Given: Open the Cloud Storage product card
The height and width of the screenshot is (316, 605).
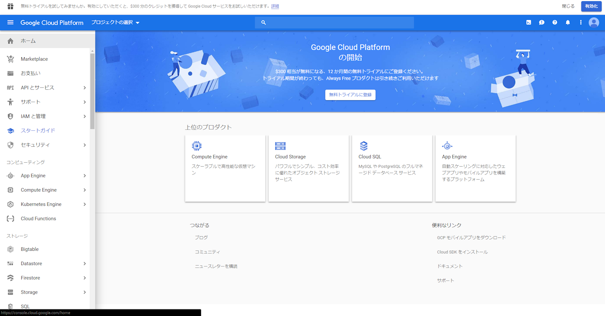Looking at the screenshot, I should point(309,168).
